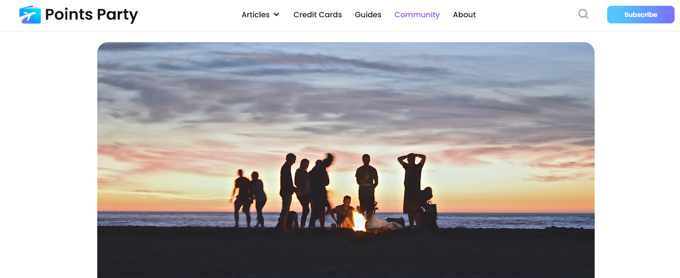Open the Guides navigation link
This screenshot has width=680, height=278.
368,14
